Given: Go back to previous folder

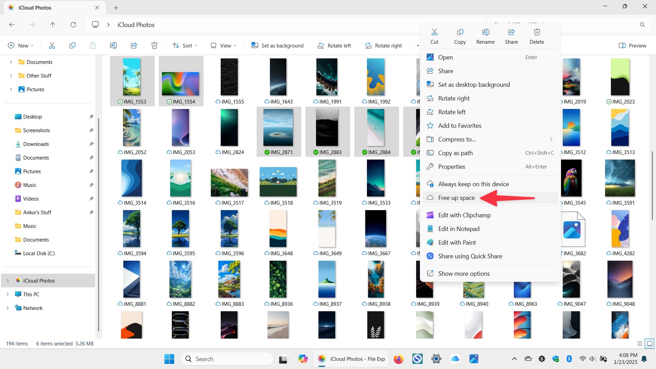Looking at the screenshot, I should [x=12, y=25].
